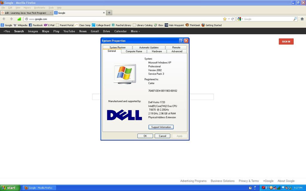Expand the More menu in Google bar
306x191 pixels.
click(x=135, y=31)
